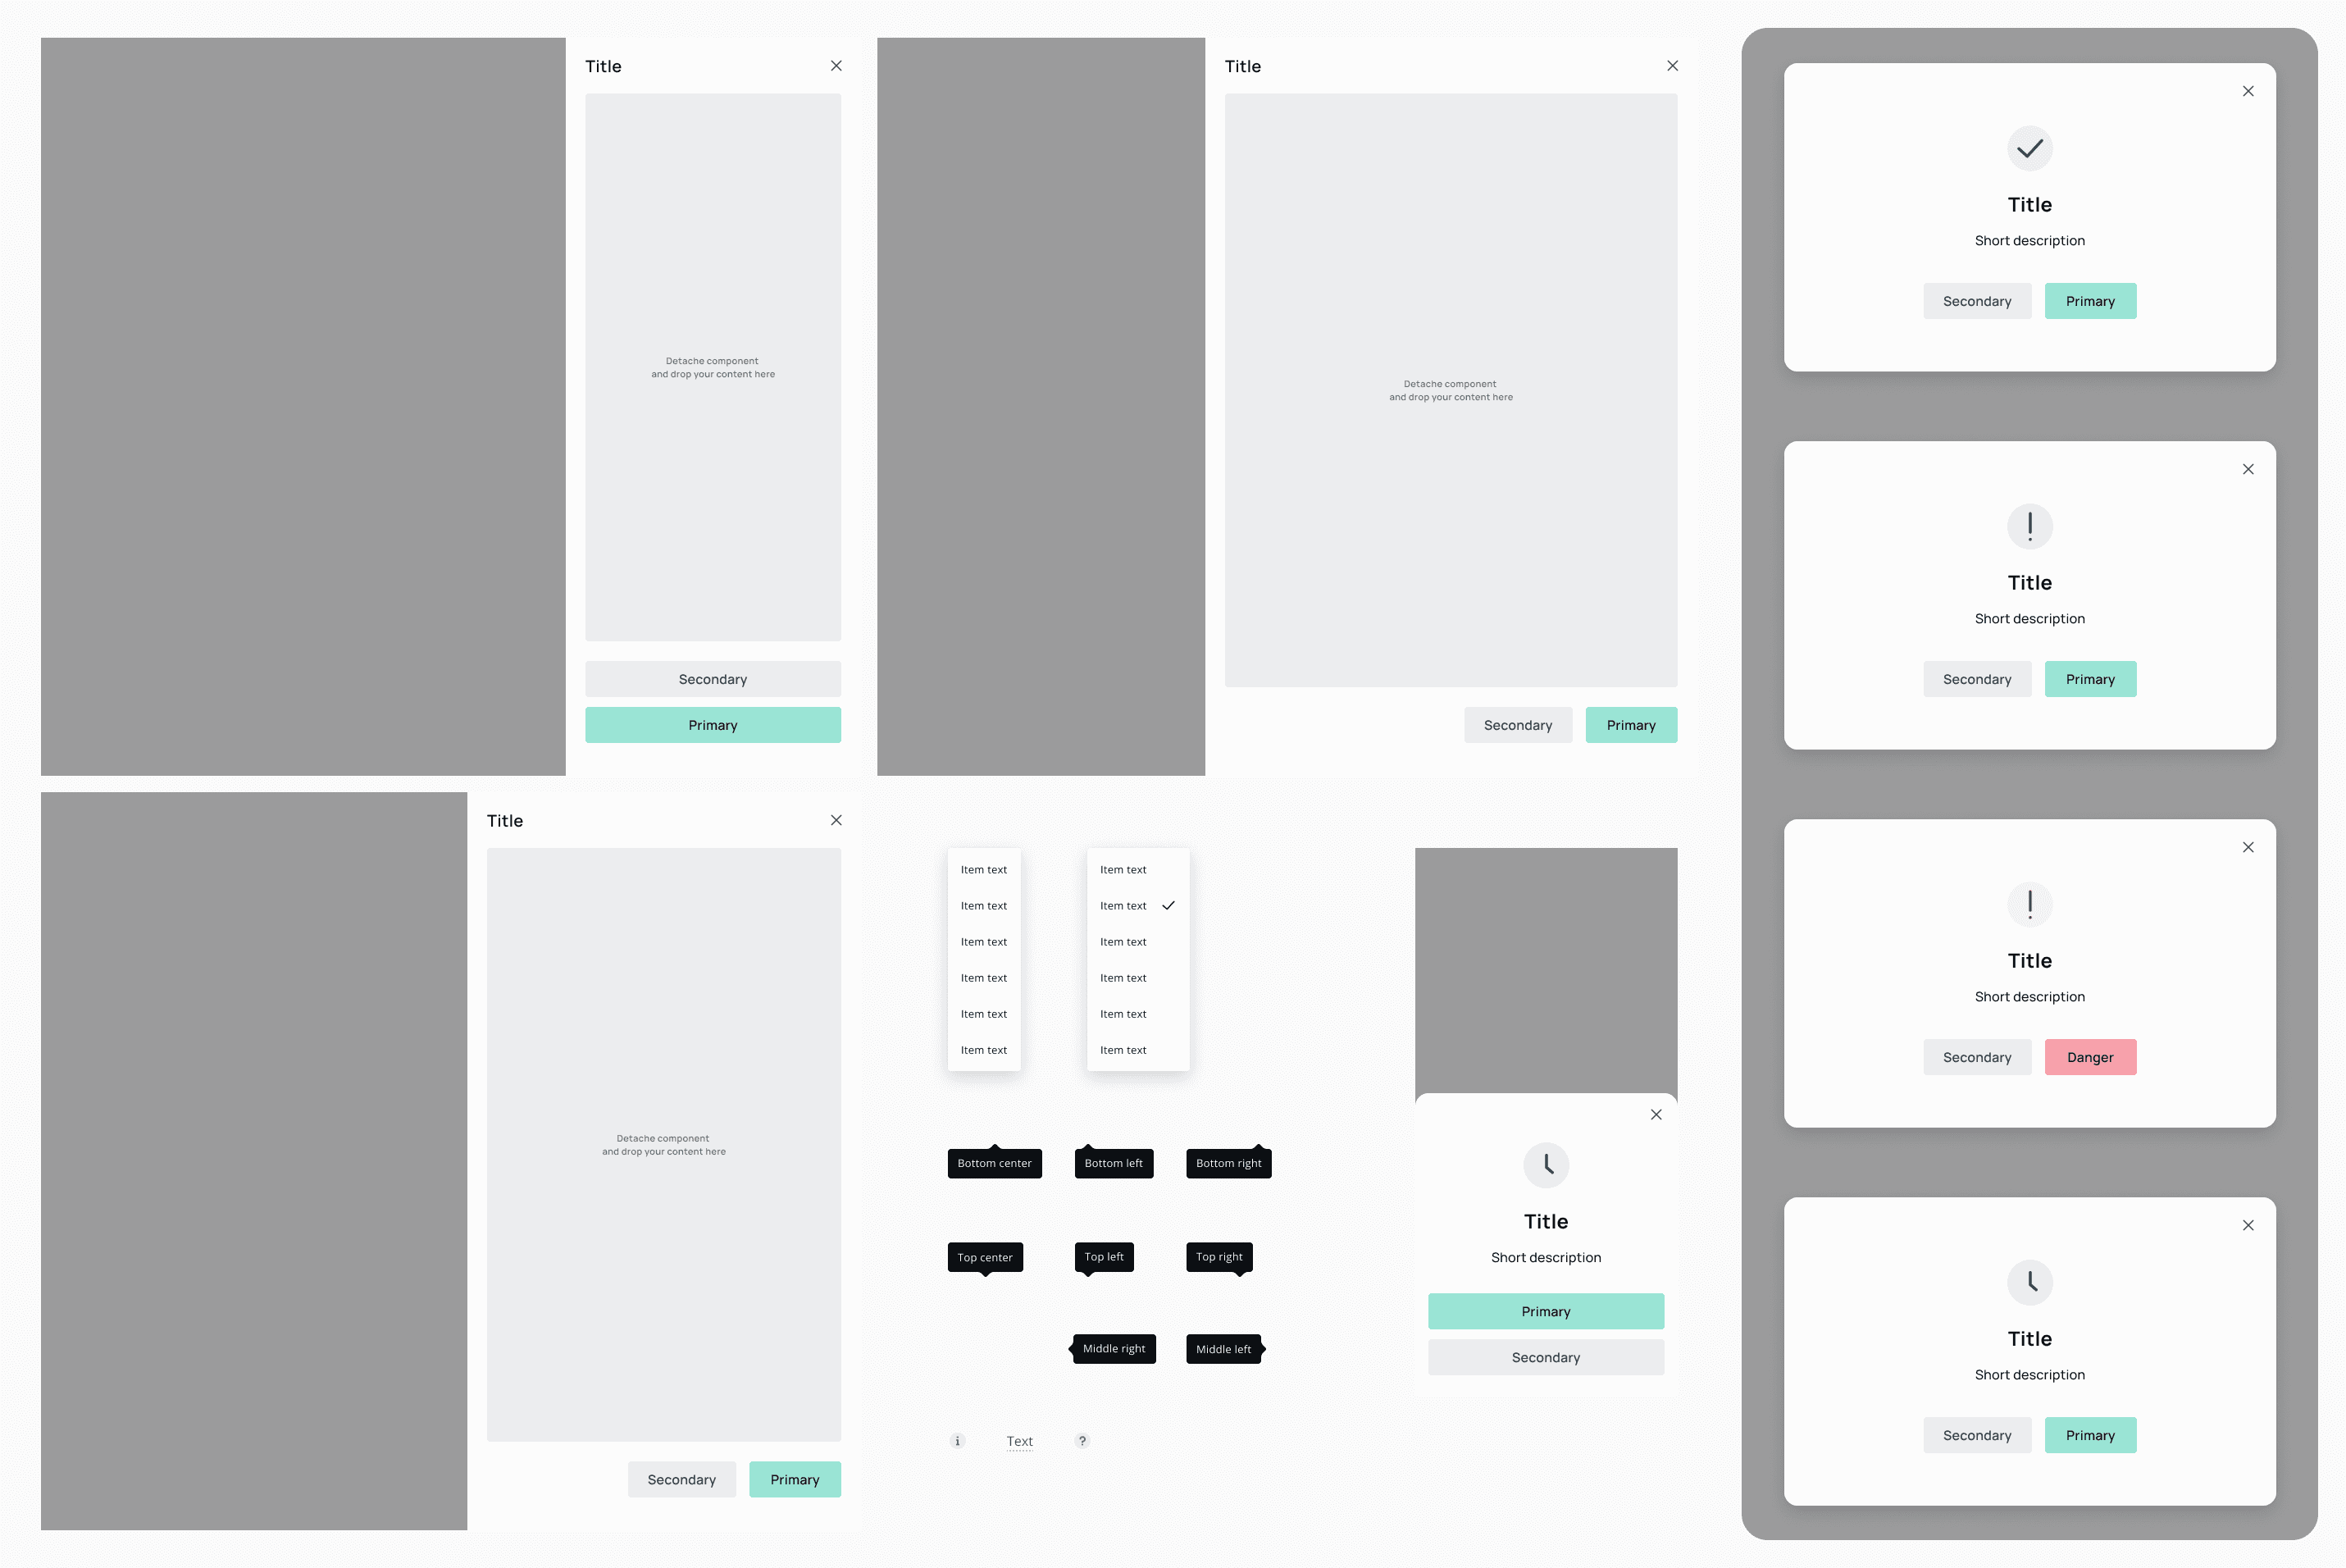This screenshot has height=1568, width=2346.
Task: Click the warning exclamation icon in alert dialog
Action: coord(2029,525)
